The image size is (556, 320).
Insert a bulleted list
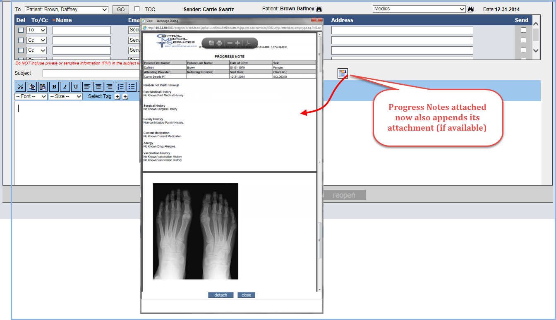(132, 87)
